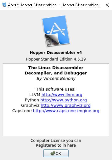Open the python.org hyperlink
112x160 pixels.
point(64,100)
